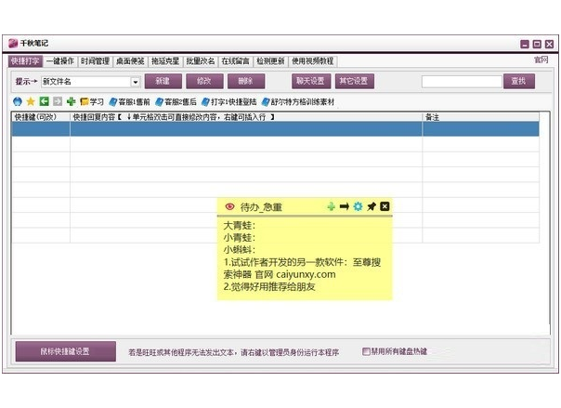The image size is (561, 408).
Task: Click the 新文件名 text field
Action: tap(86, 82)
